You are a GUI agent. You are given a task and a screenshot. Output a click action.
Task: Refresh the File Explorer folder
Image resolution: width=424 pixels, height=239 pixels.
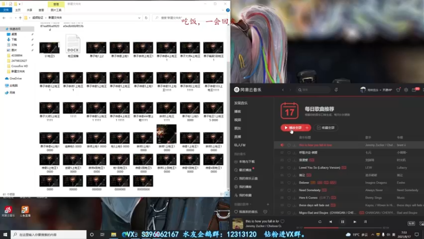(146, 18)
